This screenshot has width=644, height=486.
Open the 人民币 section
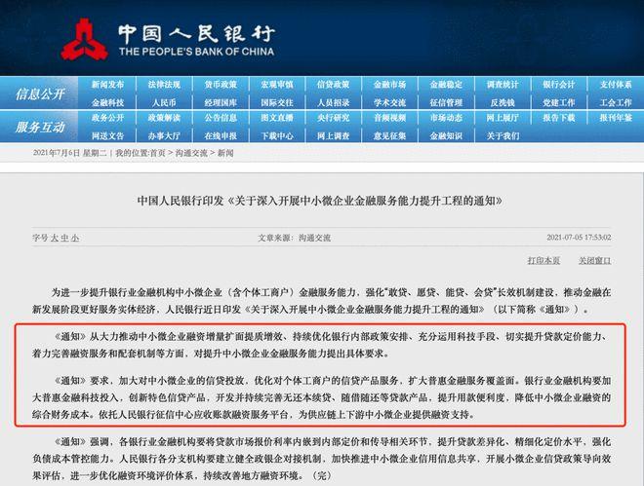pyautogui.click(x=164, y=102)
